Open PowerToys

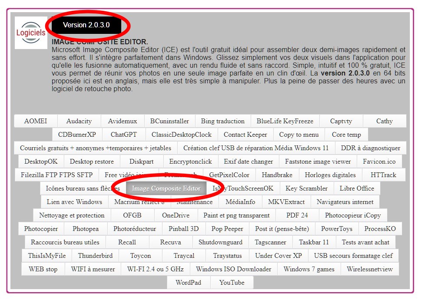click(x=337, y=228)
